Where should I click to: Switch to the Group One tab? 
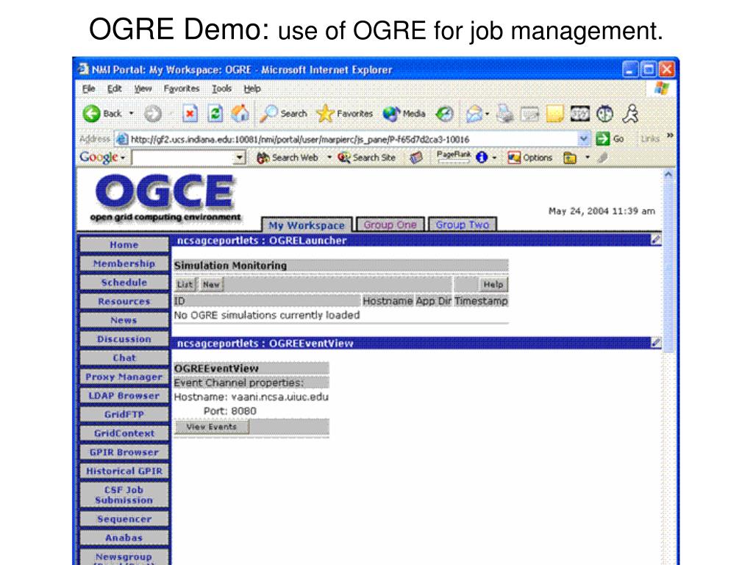390,224
